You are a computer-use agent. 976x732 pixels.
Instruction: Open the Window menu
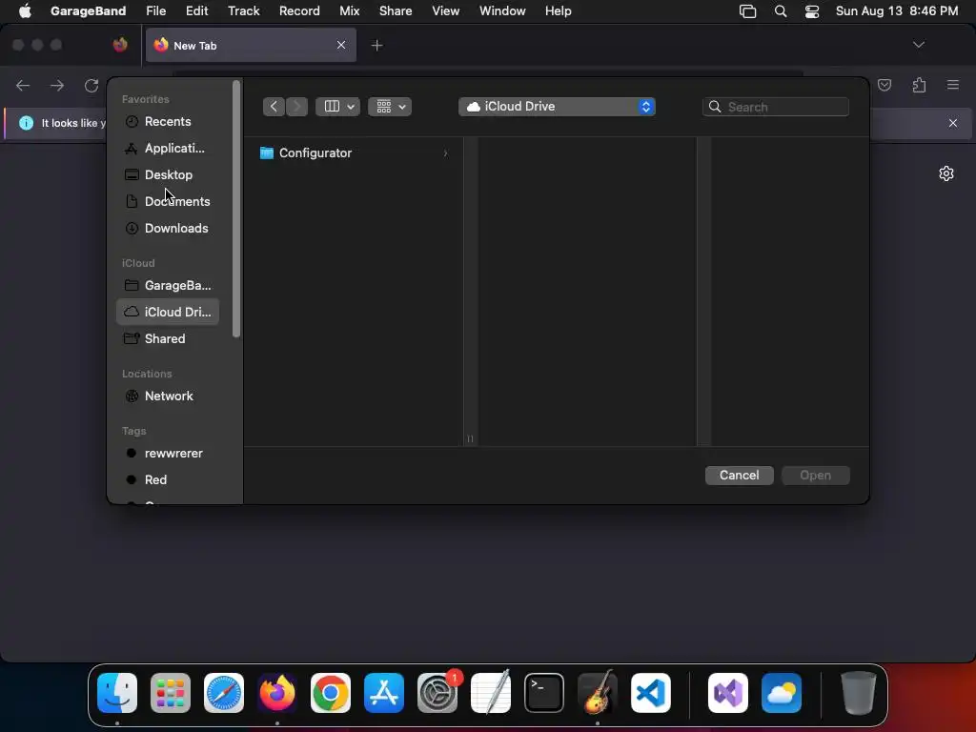click(502, 11)
